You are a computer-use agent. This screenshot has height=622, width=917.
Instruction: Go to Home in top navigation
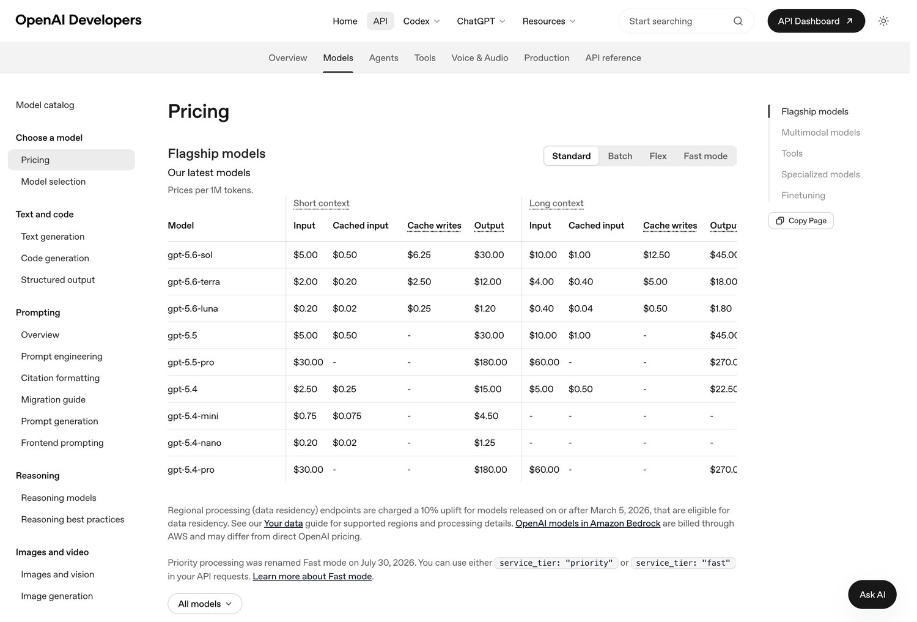tap(345, 21)
